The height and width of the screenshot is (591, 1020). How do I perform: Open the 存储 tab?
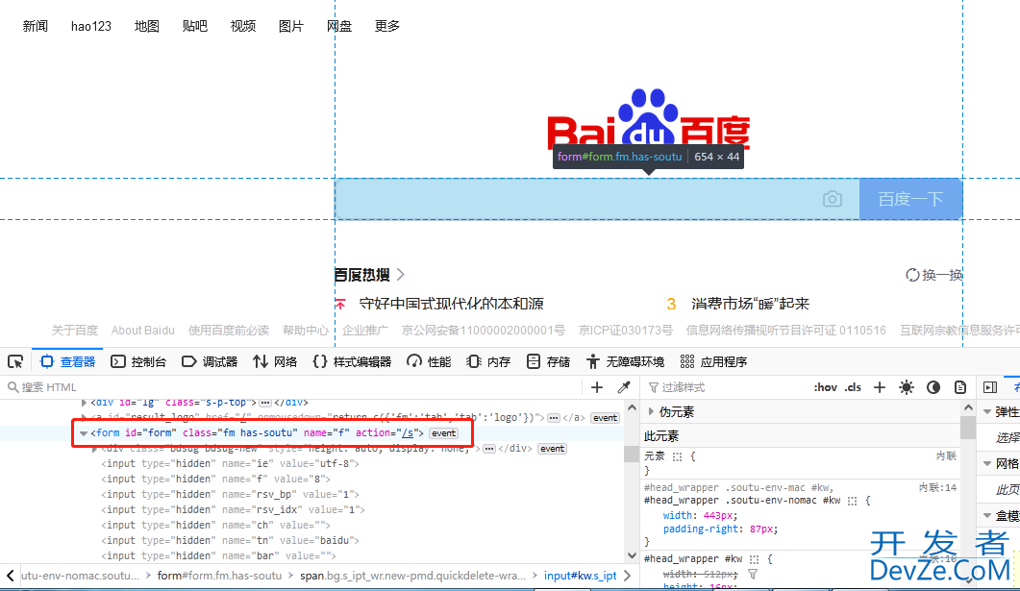548,362
